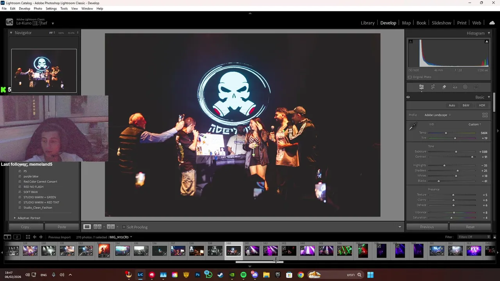This screenshot has height=281, width=500.
Task: Open WhatsApp from the taskbar
Action: (x=209, y=275)
